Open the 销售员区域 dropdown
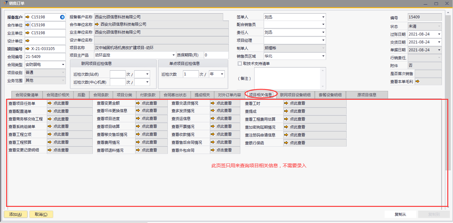The height and width of the screenshot is (223, 453). coord(323,56)
